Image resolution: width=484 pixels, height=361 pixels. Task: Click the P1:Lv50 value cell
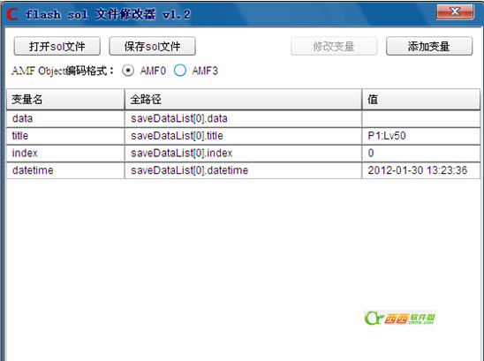coord(421,136)
